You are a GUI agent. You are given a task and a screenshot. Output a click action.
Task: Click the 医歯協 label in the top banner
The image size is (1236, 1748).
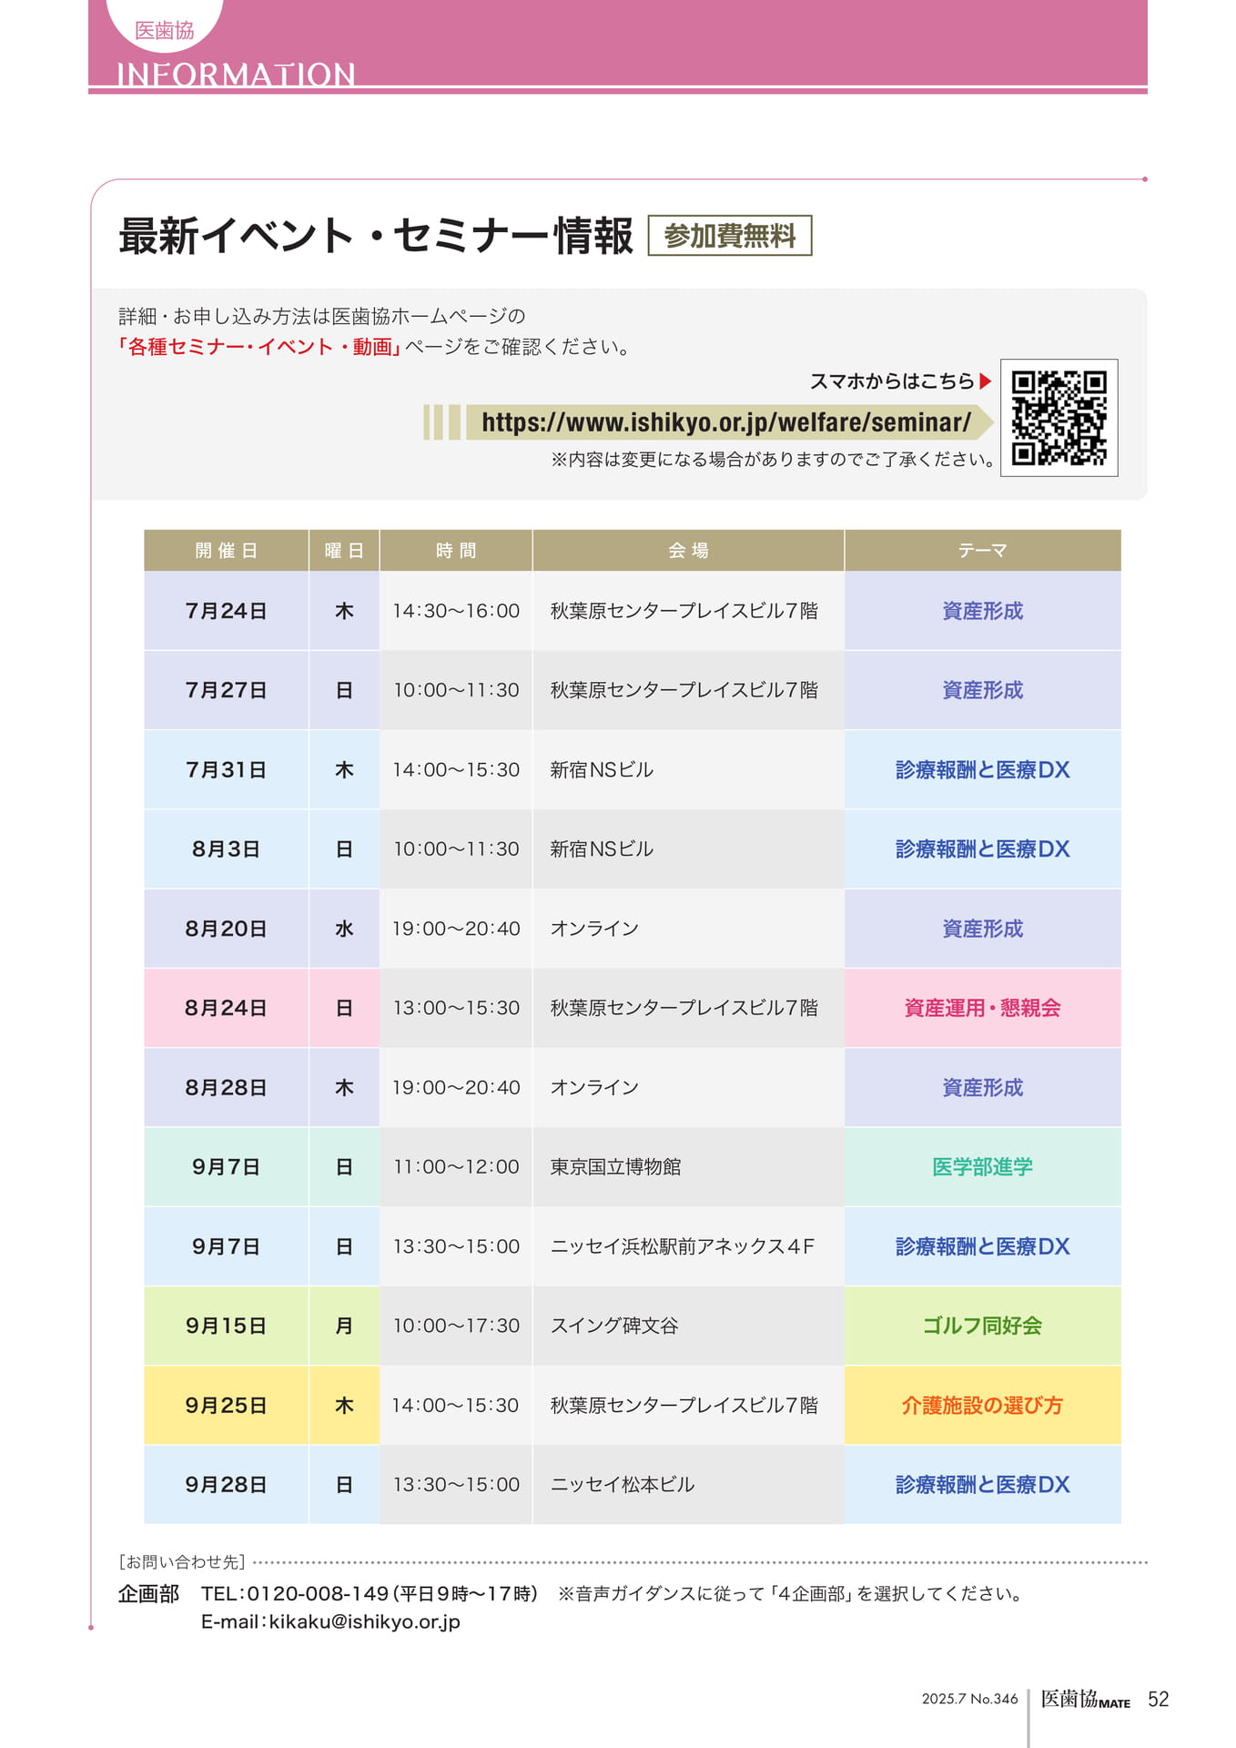pyautogui.click(x=165, y=30)
